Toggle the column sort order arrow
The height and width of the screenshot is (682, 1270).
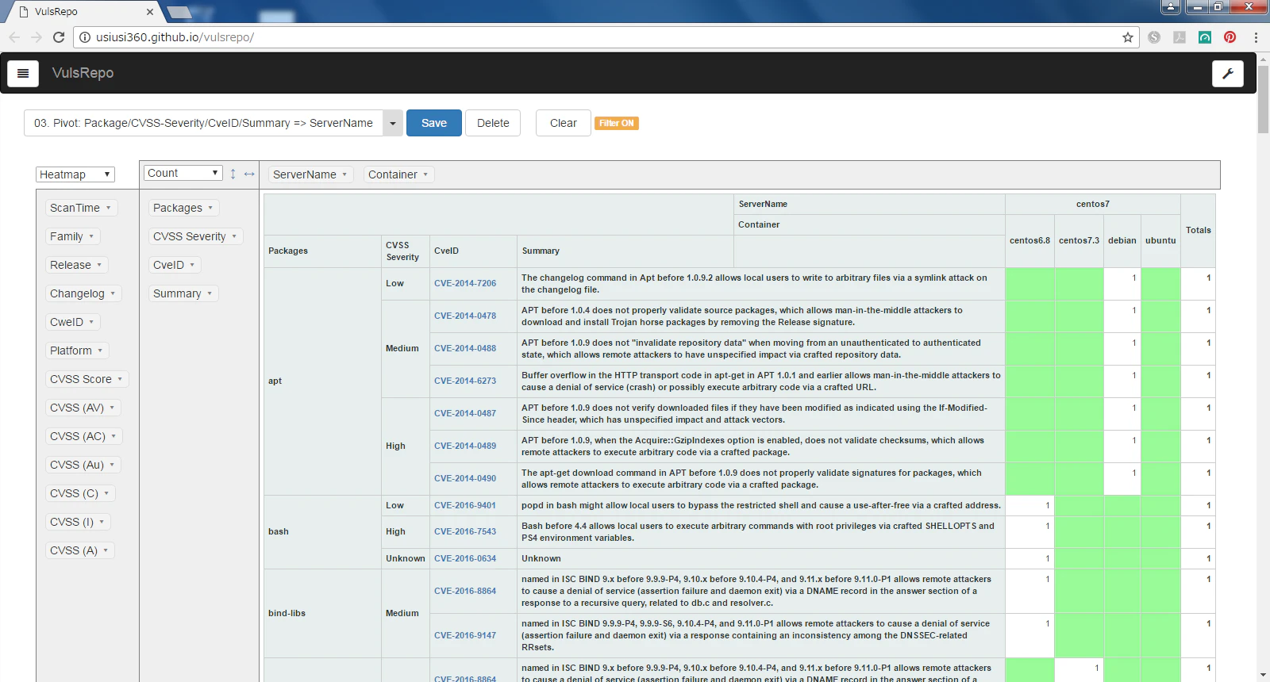(249, 174)
